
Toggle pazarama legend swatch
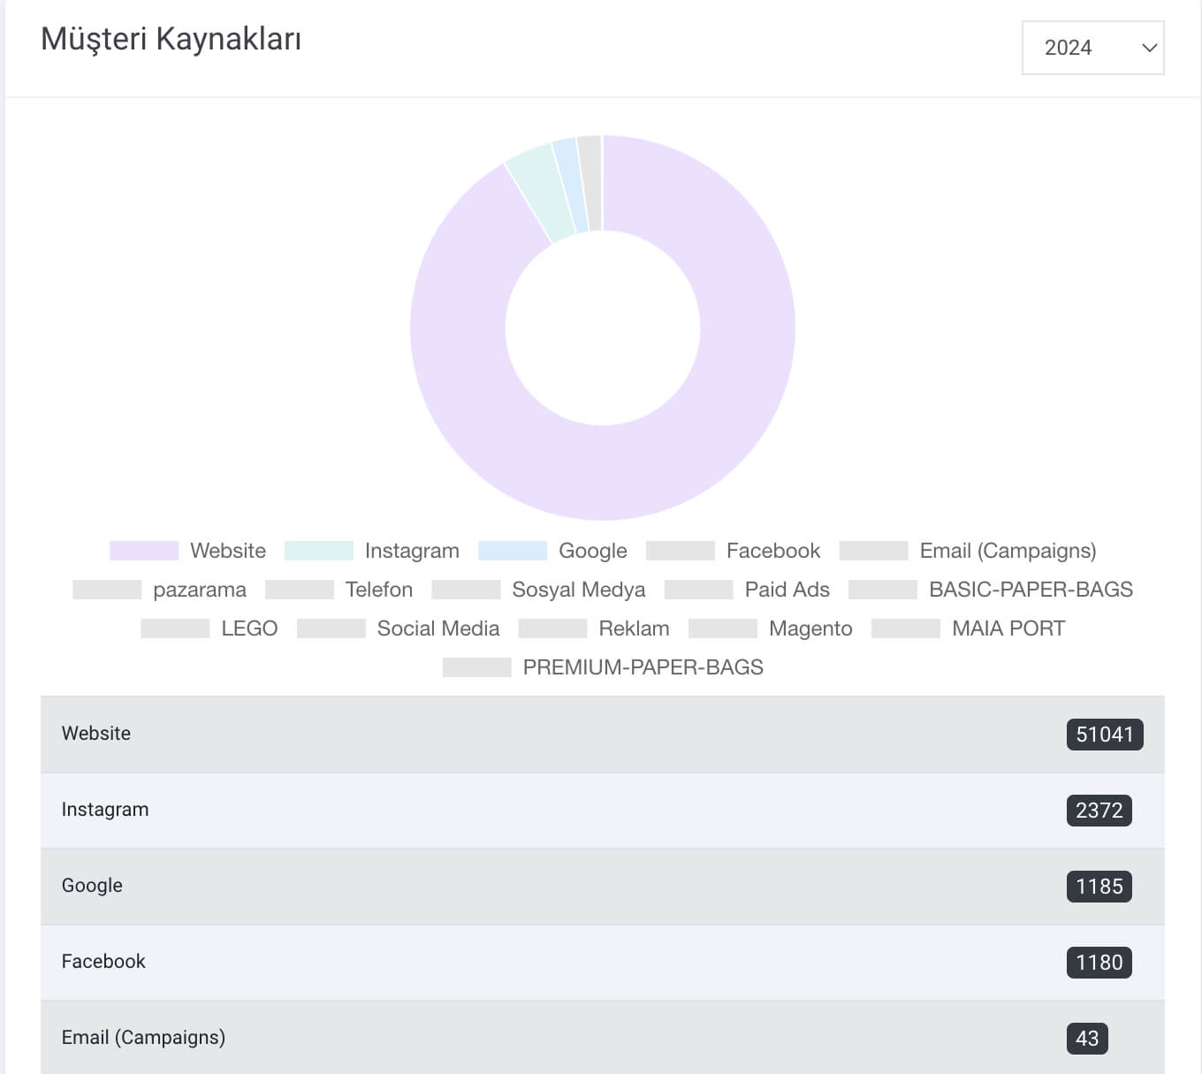[107, 590]
